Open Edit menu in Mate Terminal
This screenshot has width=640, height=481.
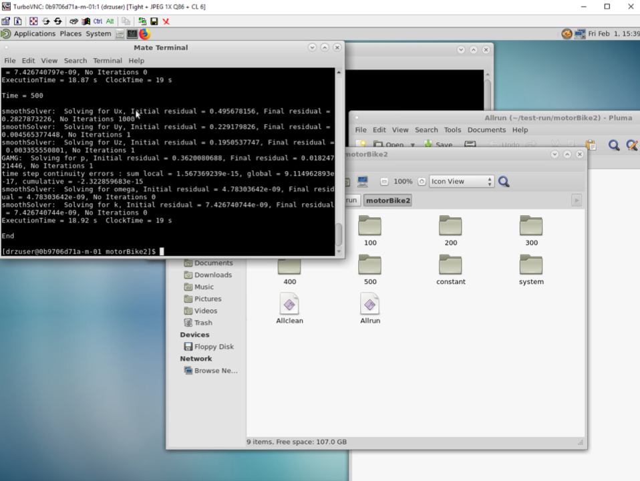28,60
